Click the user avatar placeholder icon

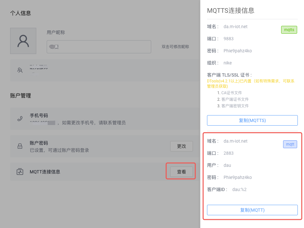coord(23,41)
